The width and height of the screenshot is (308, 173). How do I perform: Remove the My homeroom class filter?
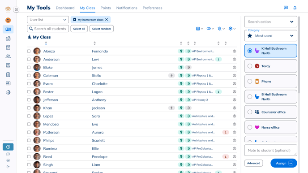coord(107,19)
